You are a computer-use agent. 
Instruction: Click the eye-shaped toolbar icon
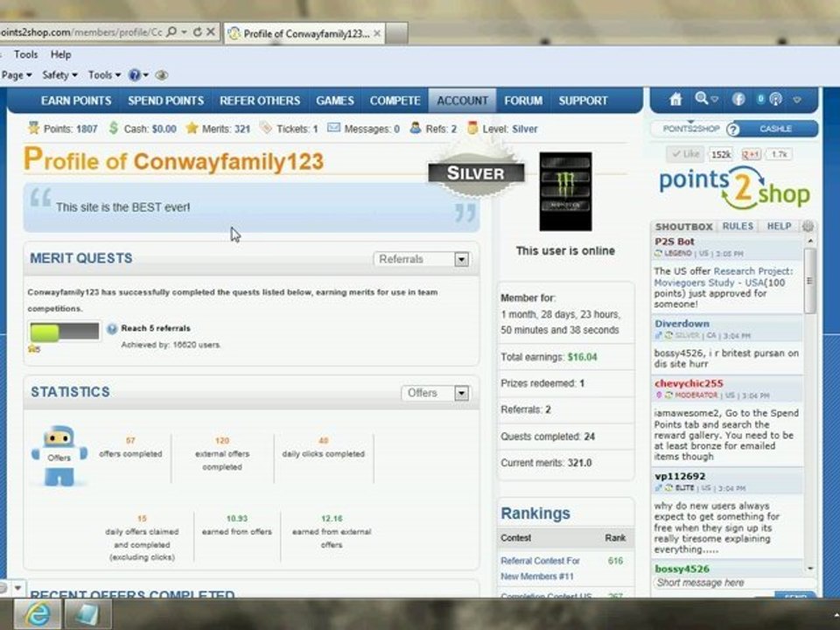pos(161,75)
